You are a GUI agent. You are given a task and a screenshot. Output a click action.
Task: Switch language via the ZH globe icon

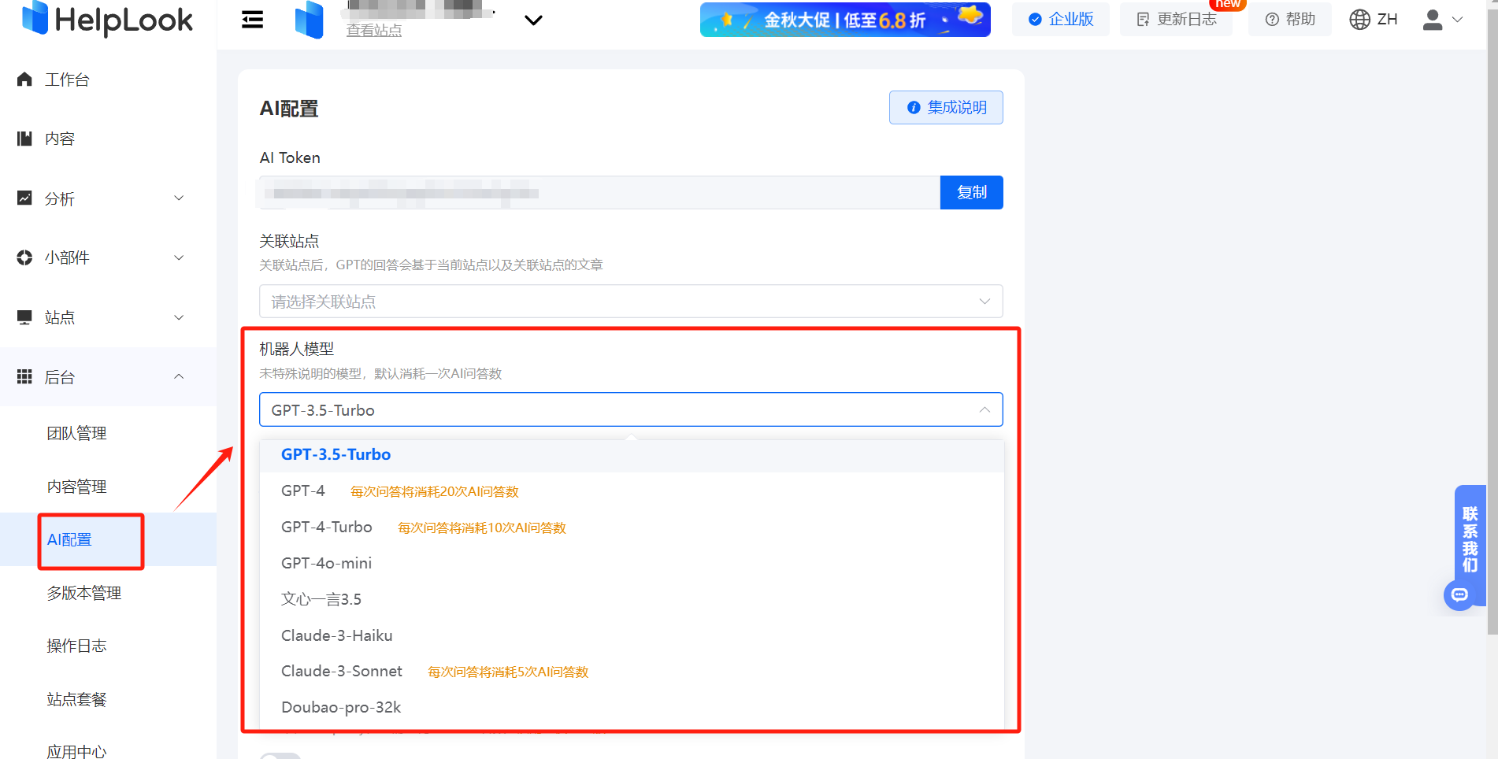tap(1374, 20)
